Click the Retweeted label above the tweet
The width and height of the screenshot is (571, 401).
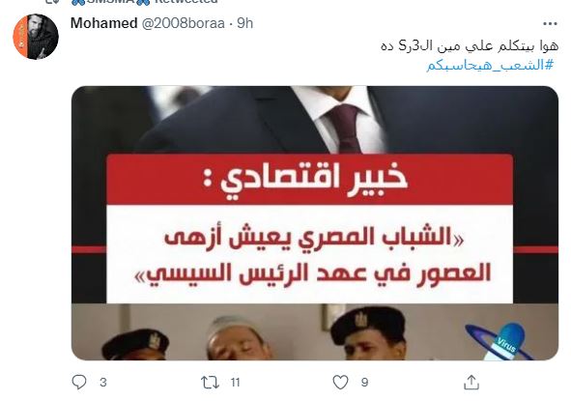186,2
